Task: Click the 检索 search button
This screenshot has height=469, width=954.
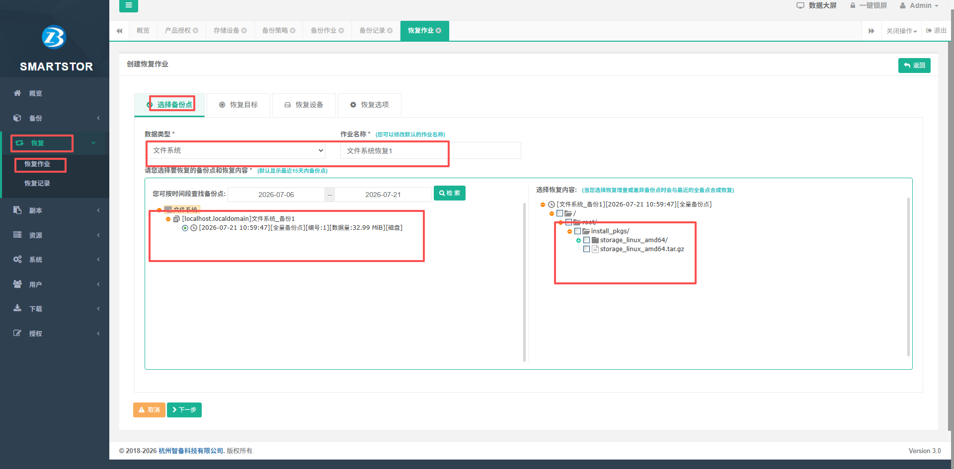Action: pos(450,193)
